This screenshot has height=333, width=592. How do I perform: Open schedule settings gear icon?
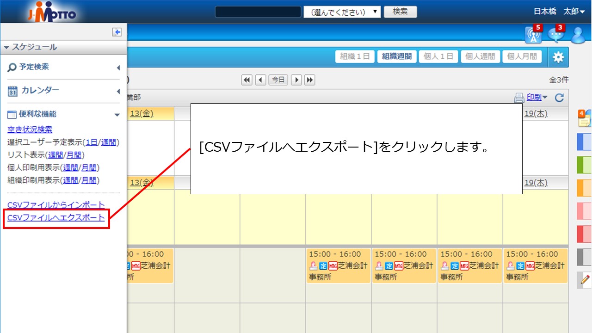[558, 57]
